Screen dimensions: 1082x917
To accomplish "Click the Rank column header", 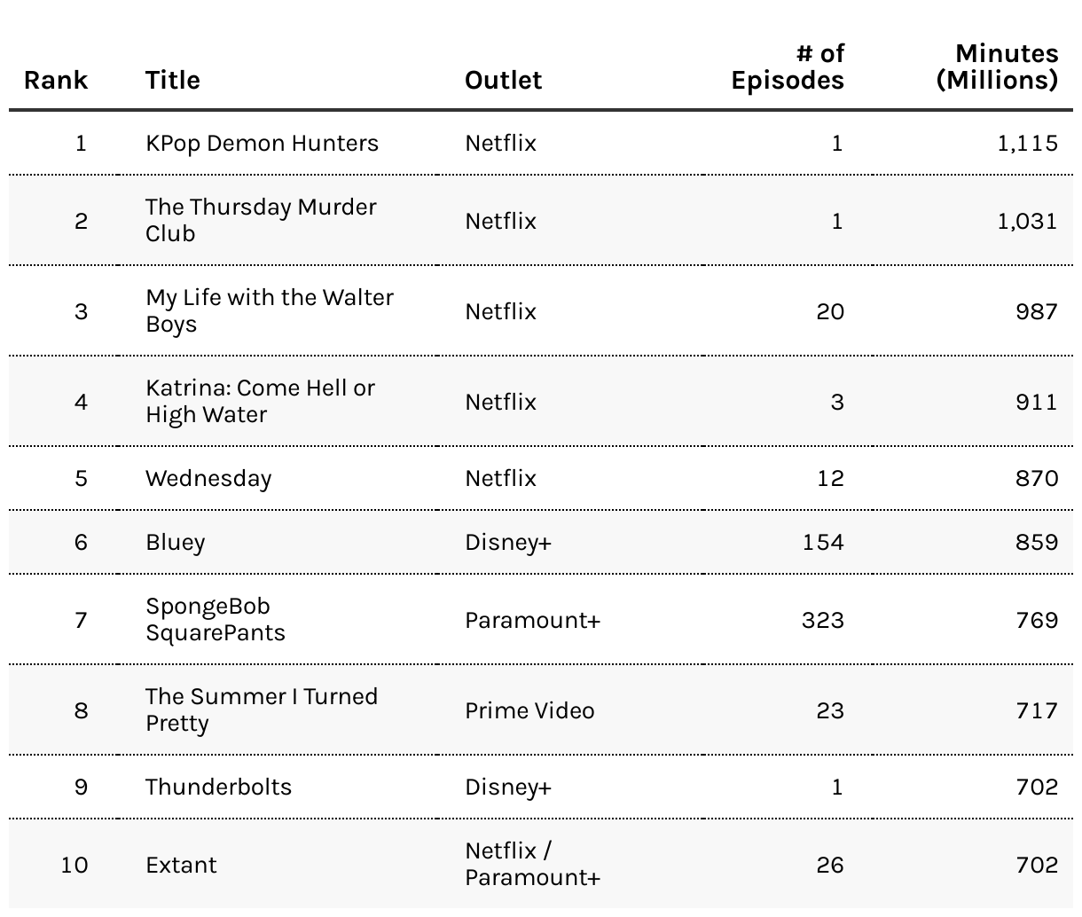I will (x=56, y=80).
